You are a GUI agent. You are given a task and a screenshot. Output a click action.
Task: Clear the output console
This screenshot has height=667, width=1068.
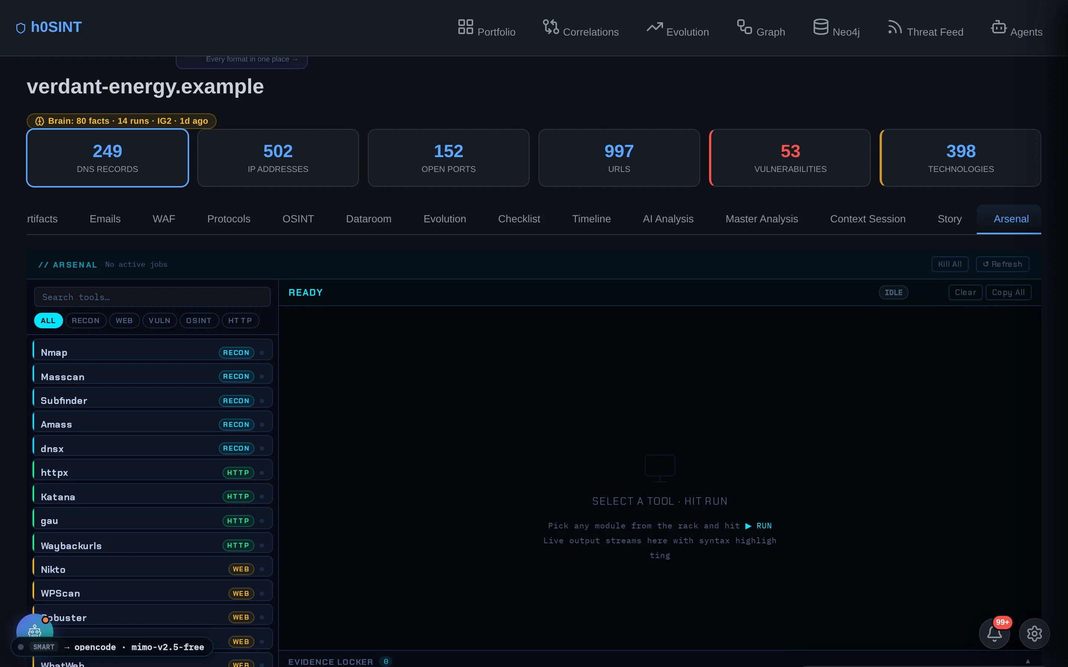[x=965, y=292]
